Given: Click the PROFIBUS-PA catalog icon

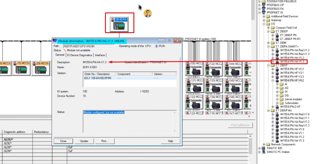Looking at the screenshot, I should tap(264, 9).
